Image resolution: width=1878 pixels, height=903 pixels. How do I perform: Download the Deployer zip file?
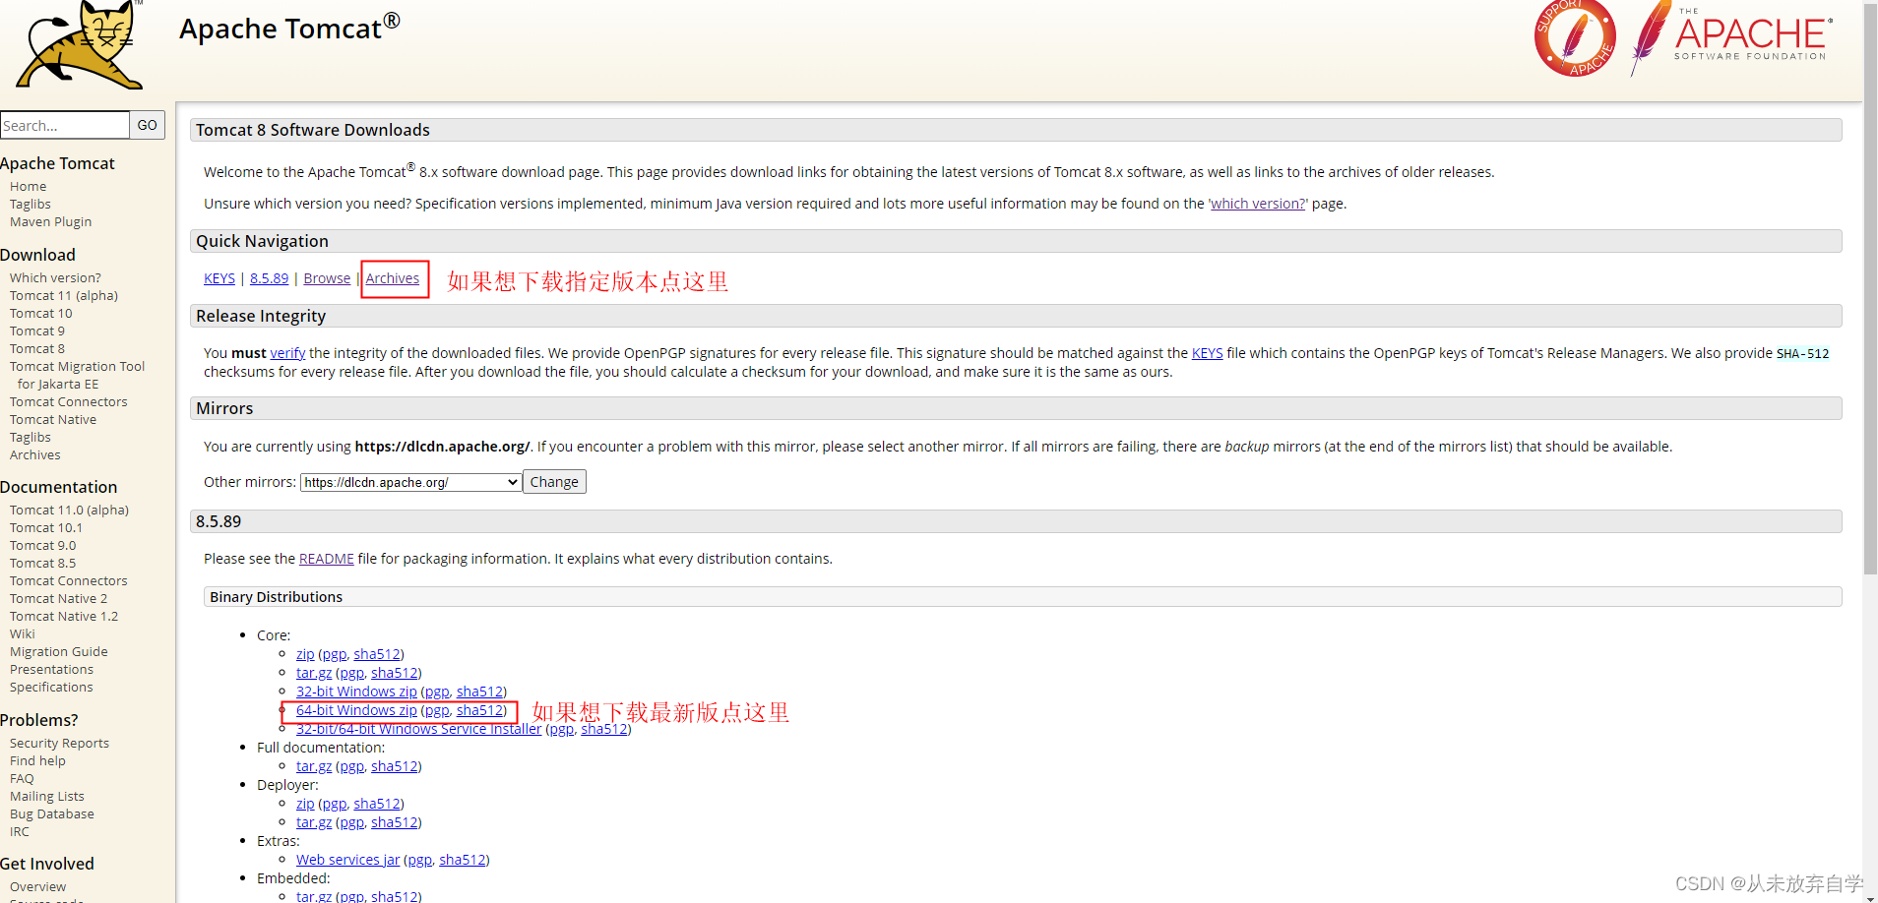[305, 804]
